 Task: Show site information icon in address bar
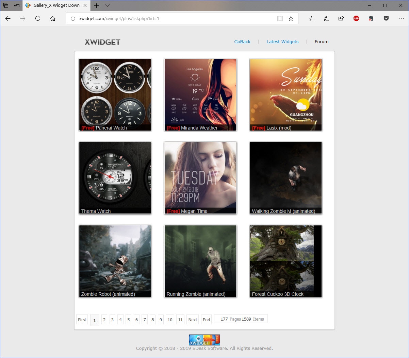click(73, 19)
